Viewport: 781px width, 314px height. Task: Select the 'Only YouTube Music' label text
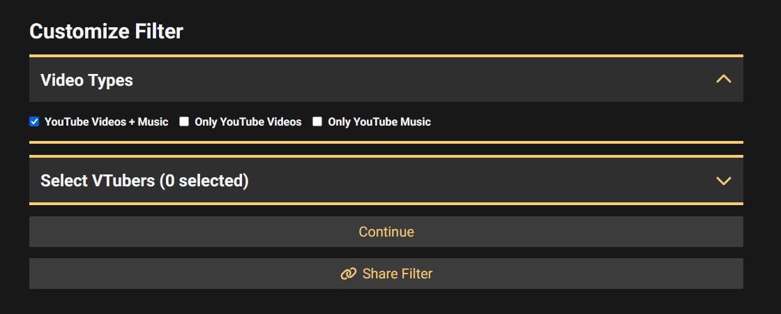pyautogui.click(x=379, y=121)
